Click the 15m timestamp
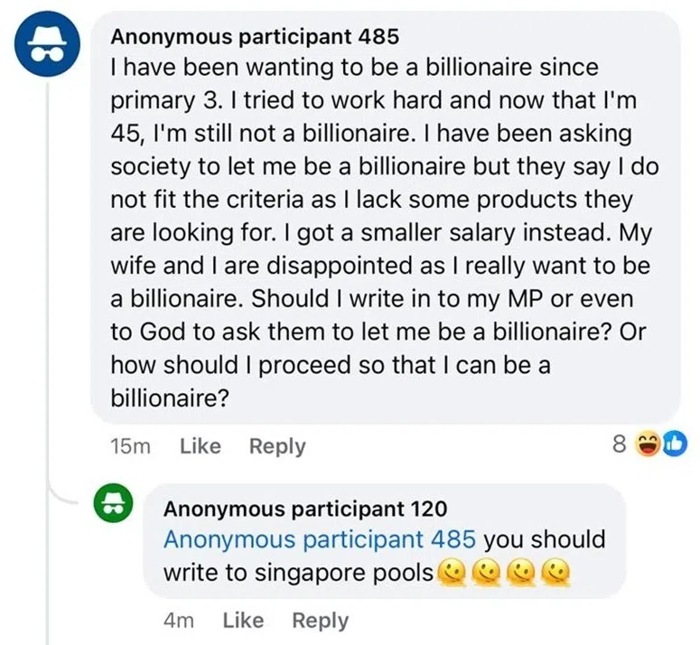 click(x=129, y=446)
